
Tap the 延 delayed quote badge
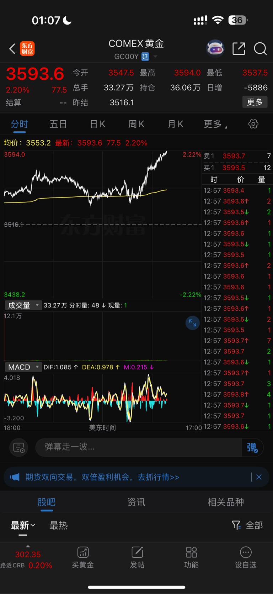[x=145, y=56]
